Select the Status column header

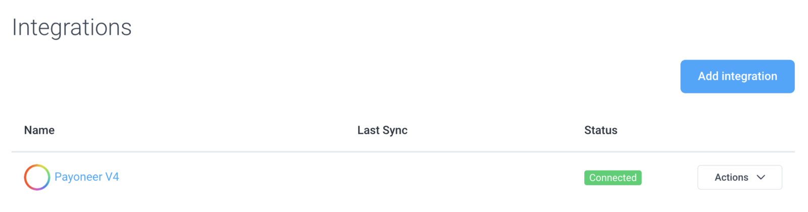(x=600, y=130)
